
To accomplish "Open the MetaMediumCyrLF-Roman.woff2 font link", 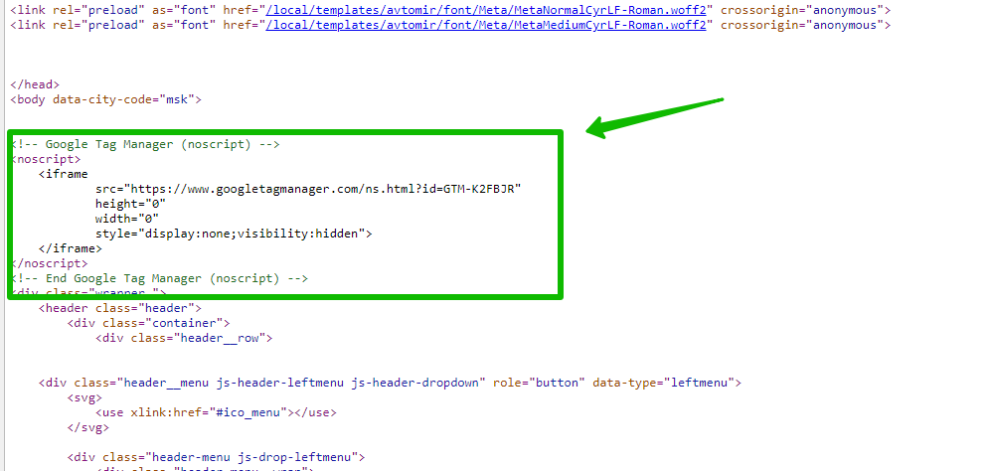I will (486, 25).
